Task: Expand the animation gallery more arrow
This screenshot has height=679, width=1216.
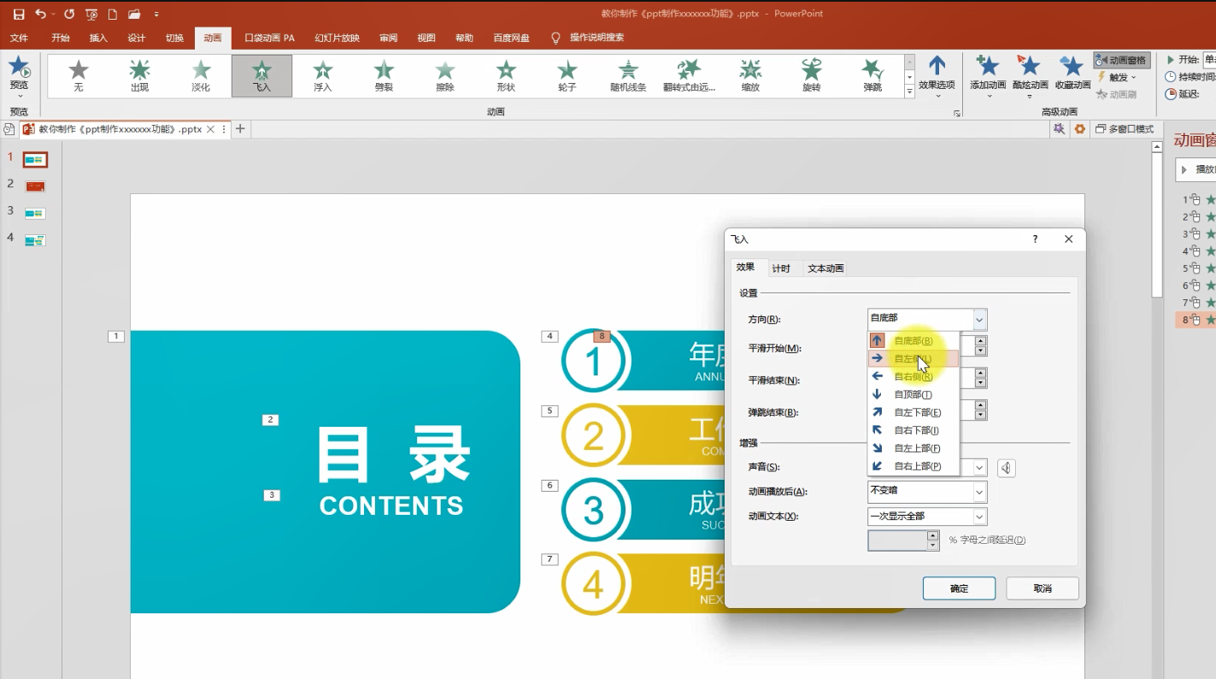Action: pos(909,92)
